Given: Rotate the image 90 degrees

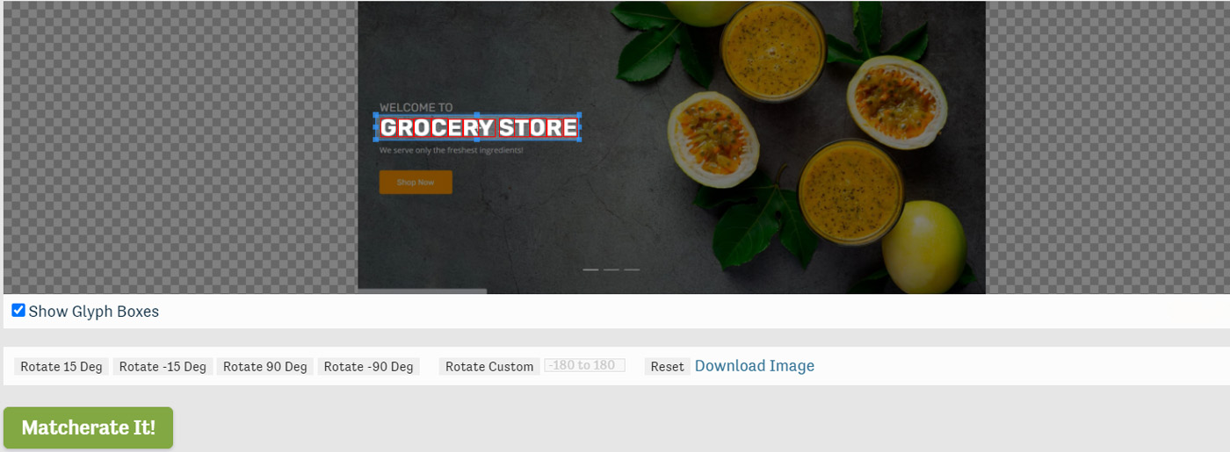Looking at the screenshot, I should pyautogui.click(x=264, y=366).
